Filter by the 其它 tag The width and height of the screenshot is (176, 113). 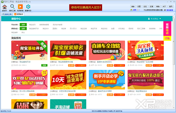[23, 33]
